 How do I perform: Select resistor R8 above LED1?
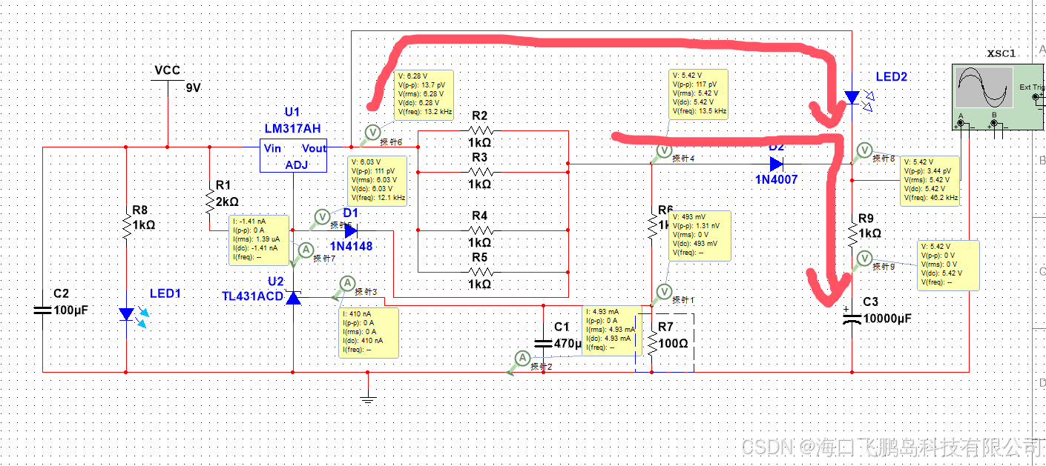pyautogui.click(x=126, y=225)
